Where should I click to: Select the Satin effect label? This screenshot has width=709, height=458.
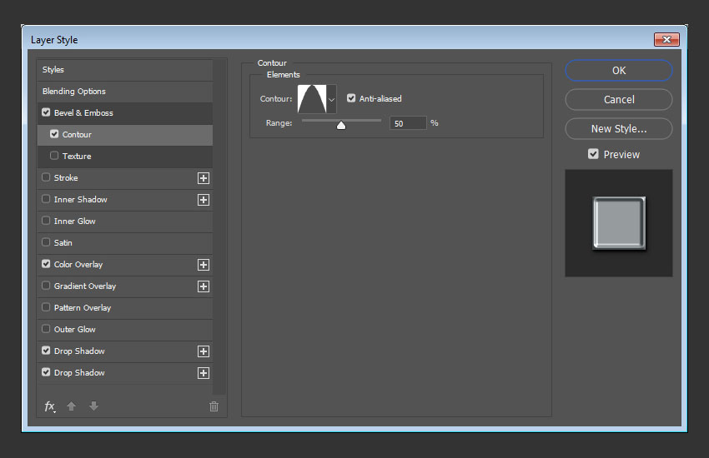tap(63, 243)
